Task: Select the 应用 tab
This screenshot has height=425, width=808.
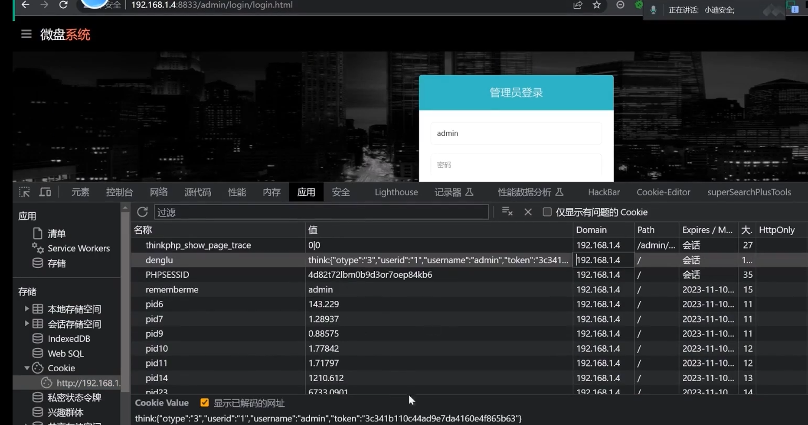Action: coord(306,192)
